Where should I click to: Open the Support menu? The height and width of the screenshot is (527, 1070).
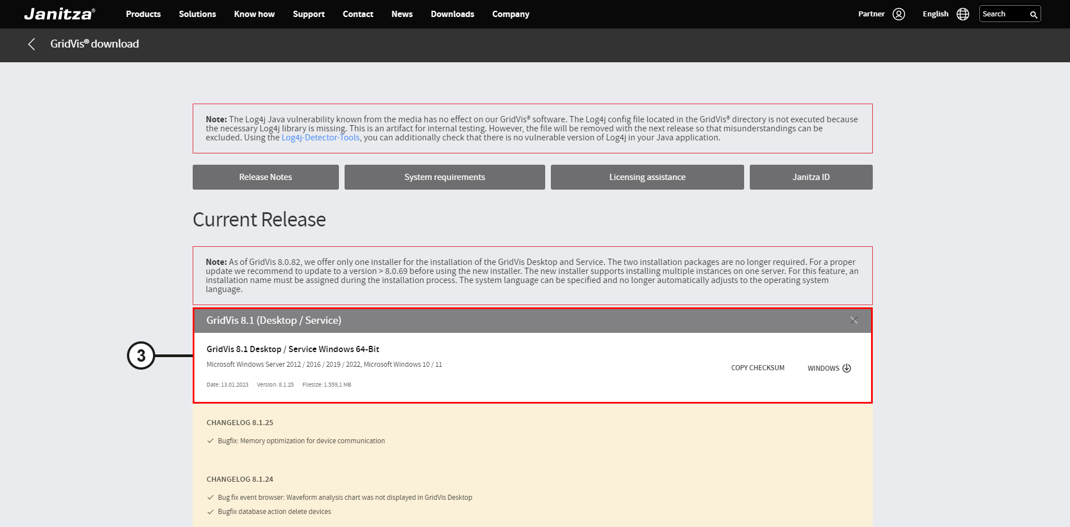tap(309, 14)
